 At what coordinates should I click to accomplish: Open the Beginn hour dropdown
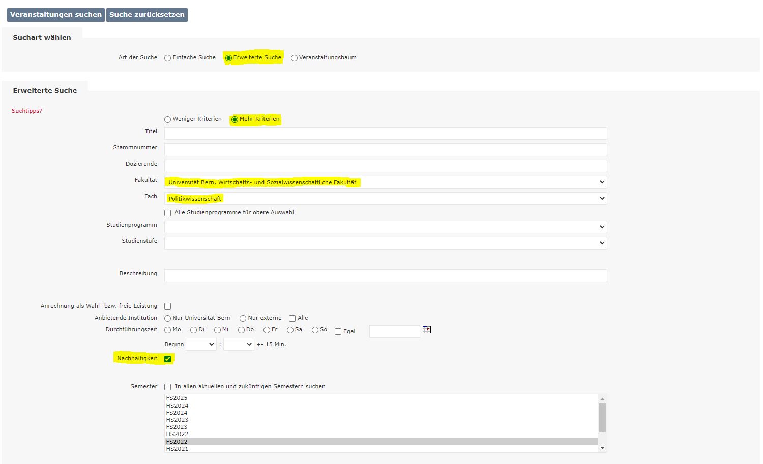tap(201, 345)
